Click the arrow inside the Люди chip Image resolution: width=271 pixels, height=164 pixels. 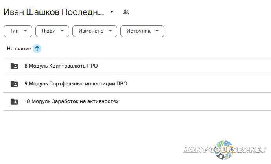[x=63, y=31]
